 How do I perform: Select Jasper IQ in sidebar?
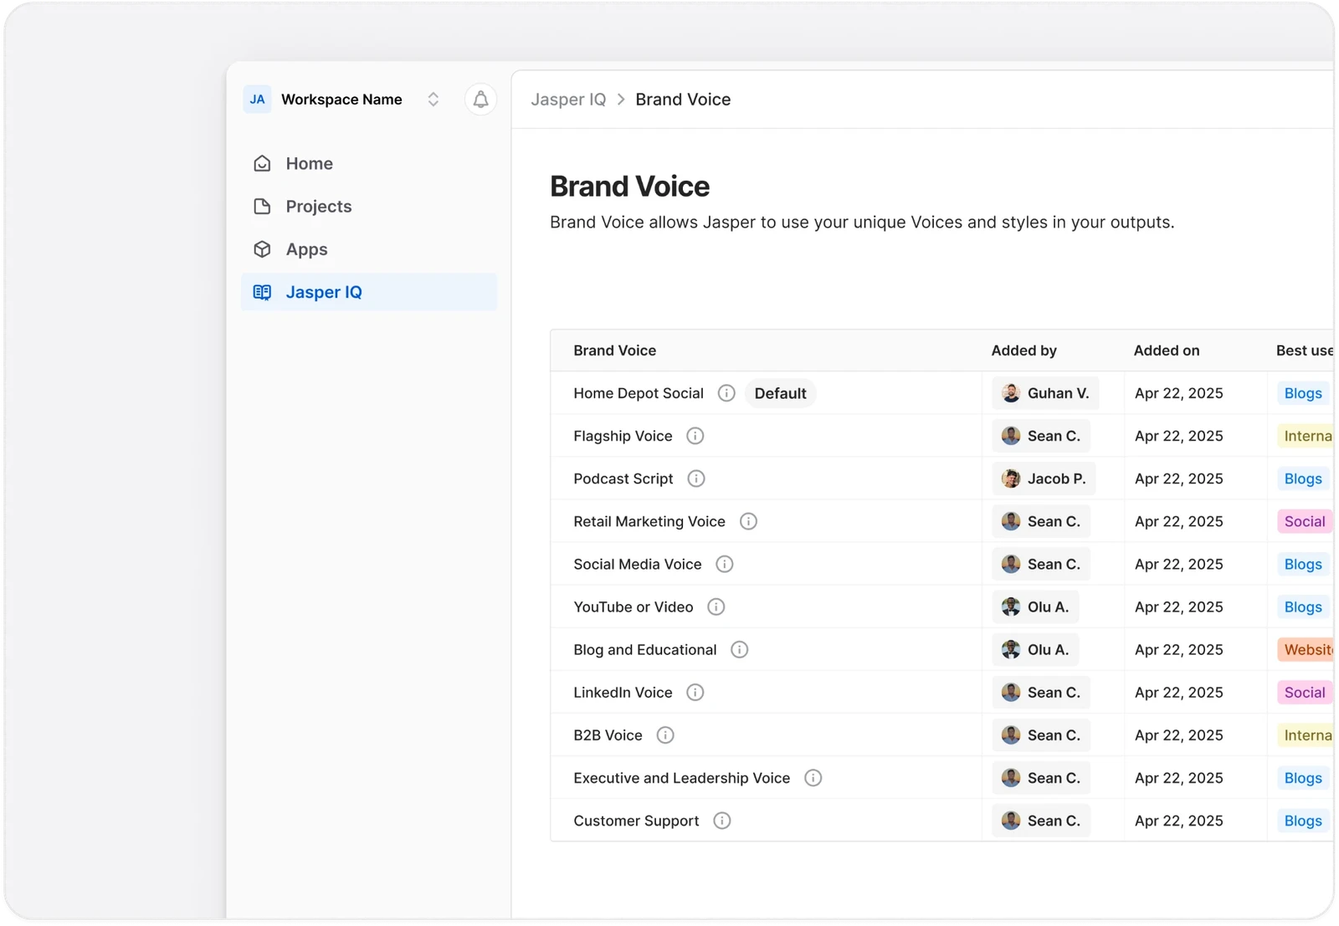click(369, 292)
